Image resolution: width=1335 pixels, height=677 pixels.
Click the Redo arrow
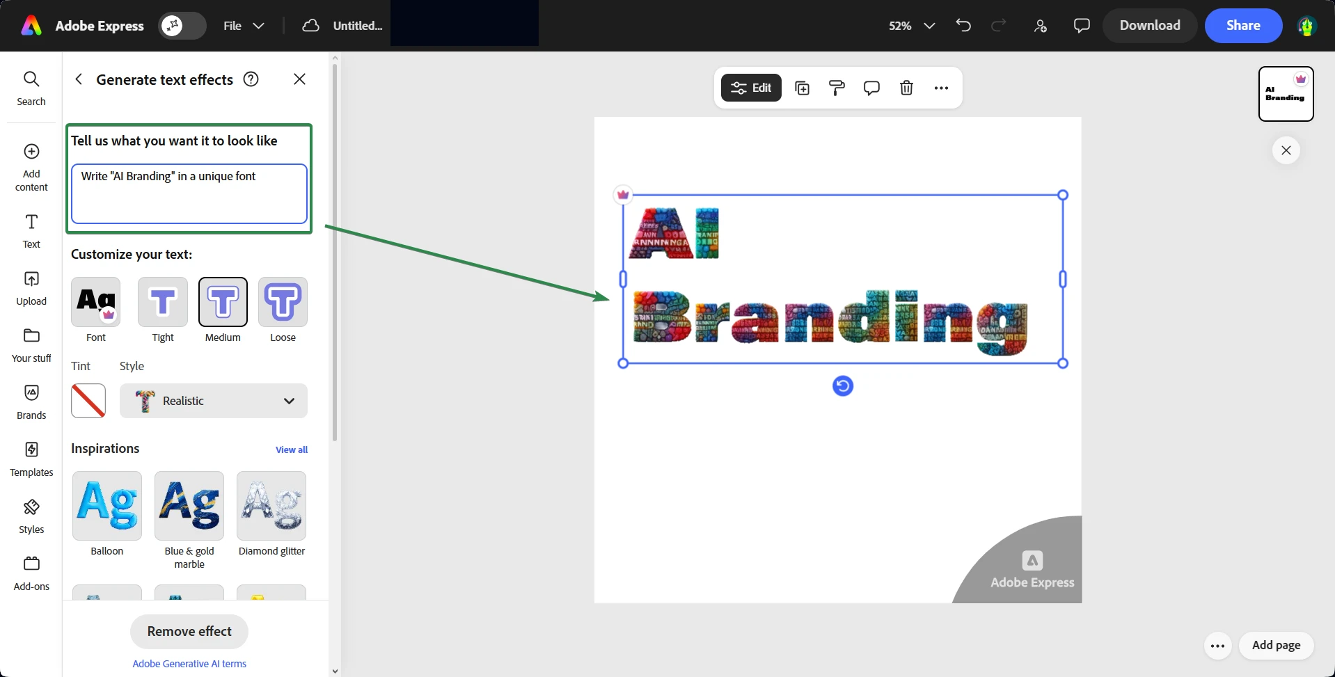coord(999,26)
